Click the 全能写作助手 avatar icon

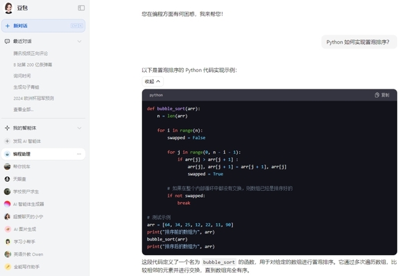point(8,267)
